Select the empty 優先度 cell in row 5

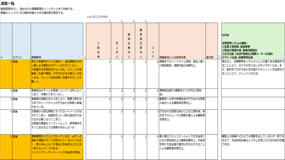click(212, 147)
